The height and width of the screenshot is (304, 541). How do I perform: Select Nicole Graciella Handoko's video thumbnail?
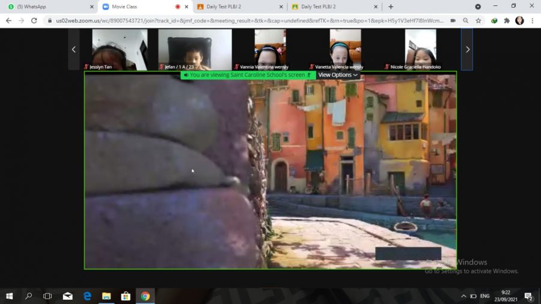[420, 49]
